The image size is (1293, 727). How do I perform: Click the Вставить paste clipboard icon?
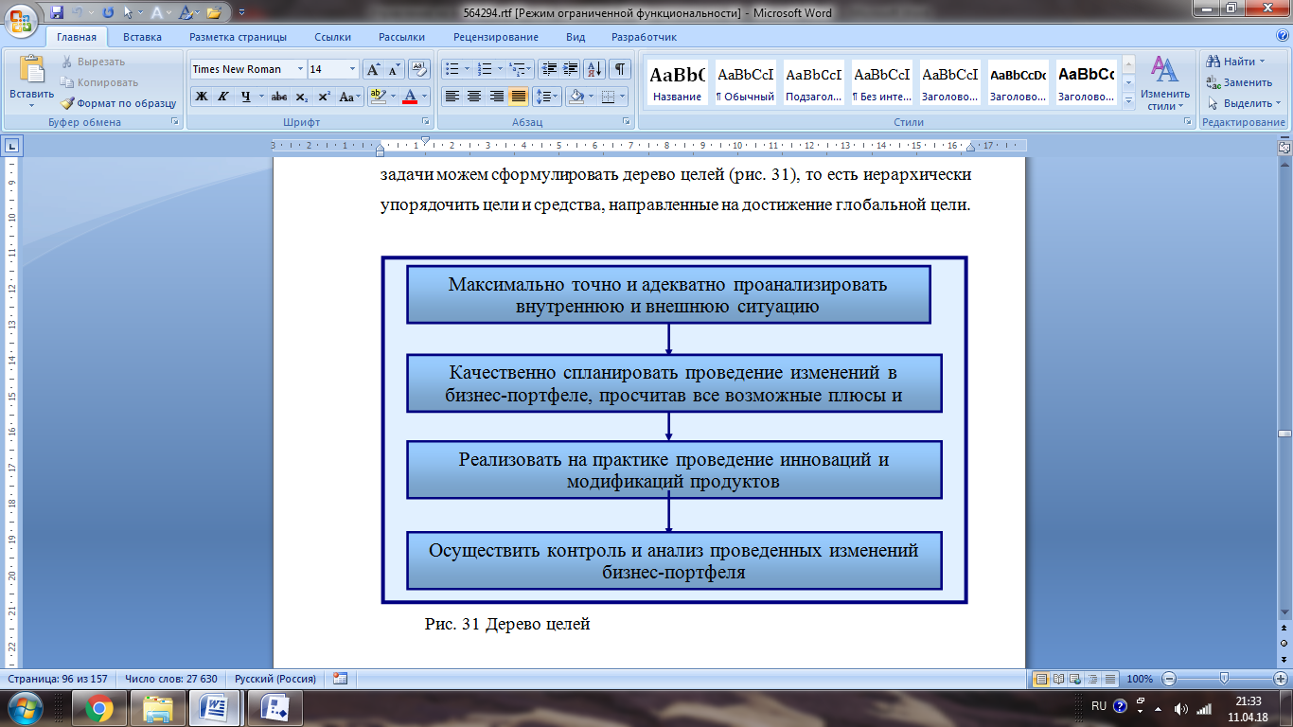(32, 71)
